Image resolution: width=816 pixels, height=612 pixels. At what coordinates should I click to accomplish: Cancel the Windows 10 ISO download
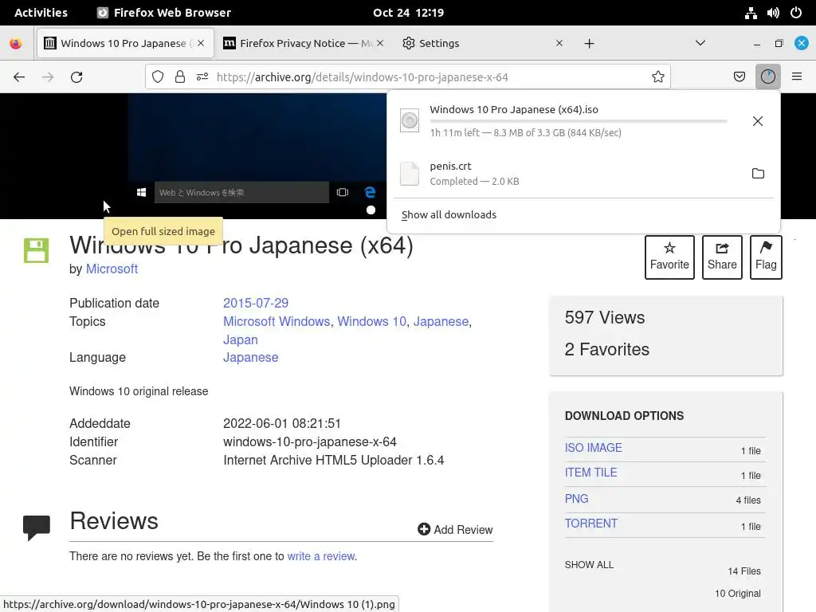758,121
